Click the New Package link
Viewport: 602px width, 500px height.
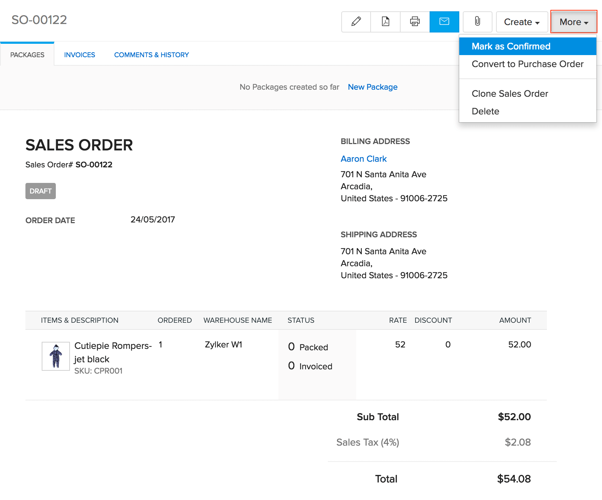coord(372,87)
